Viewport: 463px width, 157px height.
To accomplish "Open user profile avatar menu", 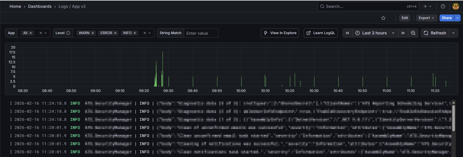I will tap(456, 6).
